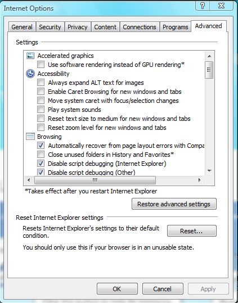Screen dimensions: 238x303
Task: Click the settings list scroll down arrow
Action: (209, 171)
